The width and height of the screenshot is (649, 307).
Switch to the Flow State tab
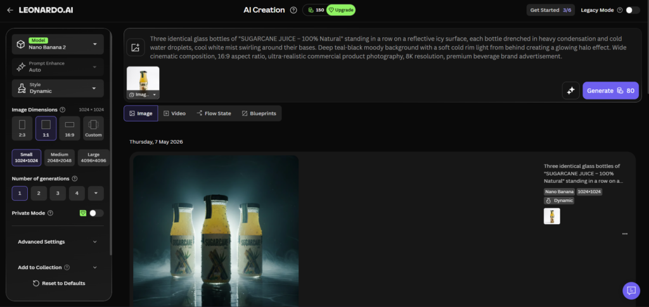pos(214,113)
